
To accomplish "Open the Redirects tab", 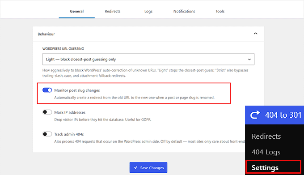I will 113,11.
